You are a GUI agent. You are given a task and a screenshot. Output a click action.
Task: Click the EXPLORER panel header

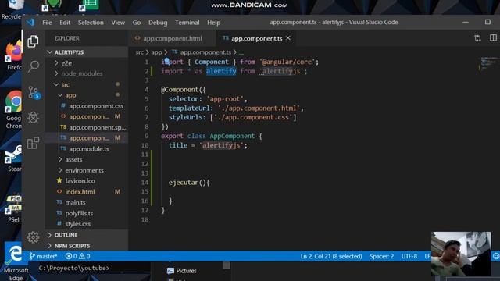tap(66, 38)
